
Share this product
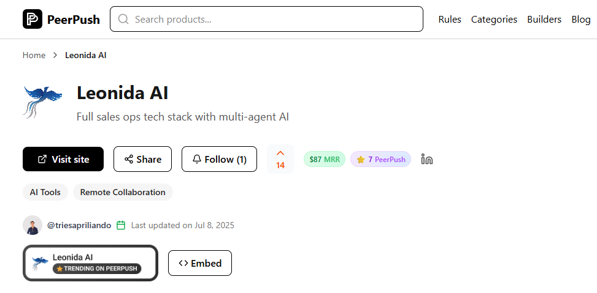[143, 159]
